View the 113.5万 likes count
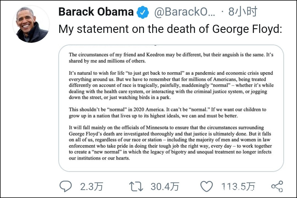 click(x=238, y=187)
